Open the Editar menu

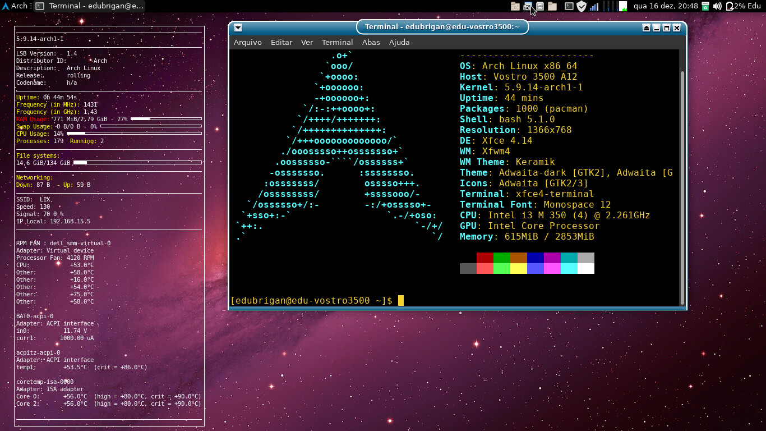tap(282, 42)
